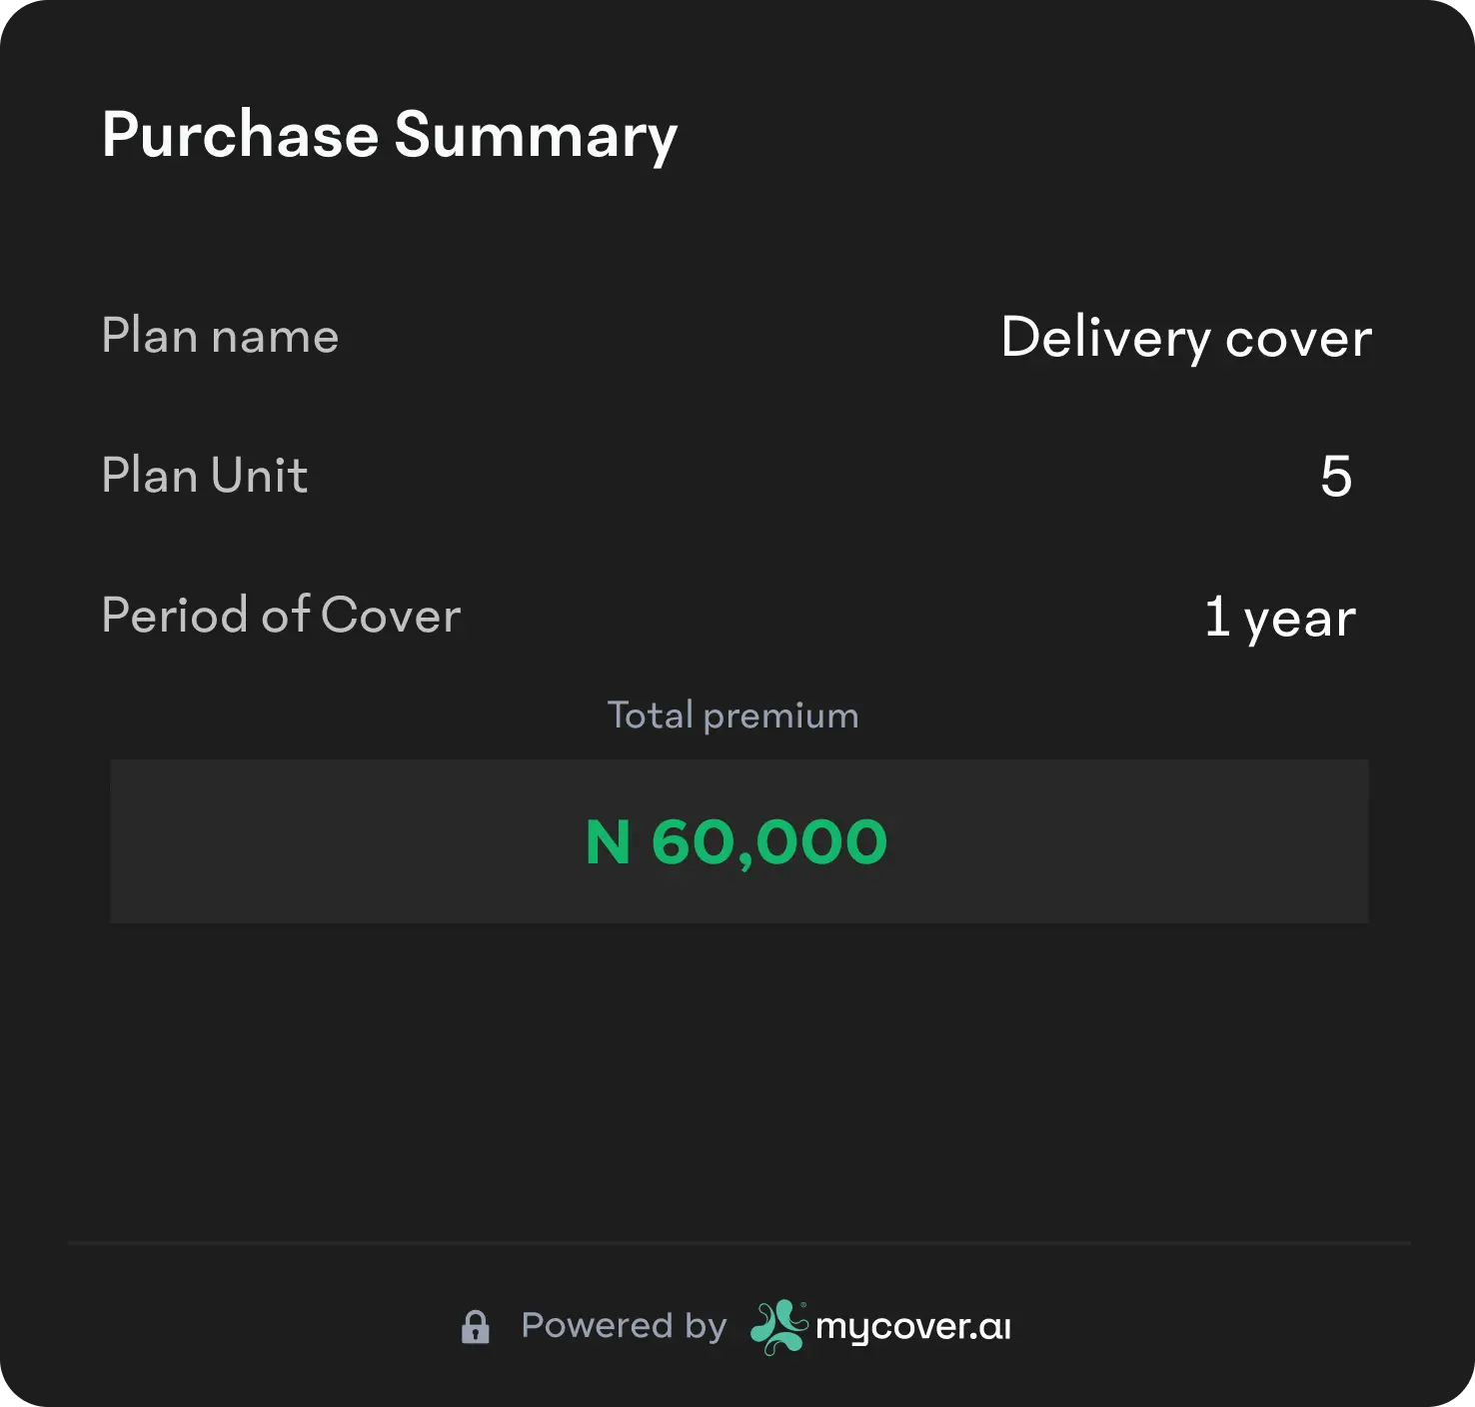Click the word 'Summary' in the title

(x=536, y=137)
